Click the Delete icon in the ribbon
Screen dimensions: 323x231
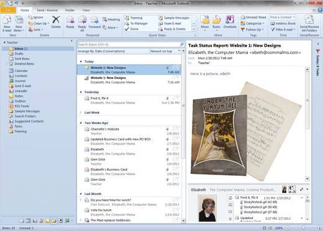(56, 22)
